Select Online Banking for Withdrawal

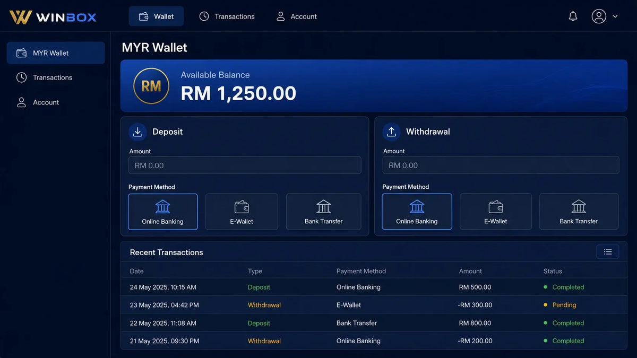coord(417,212)
